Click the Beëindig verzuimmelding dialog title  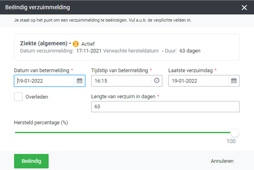(x=38, y=7)
